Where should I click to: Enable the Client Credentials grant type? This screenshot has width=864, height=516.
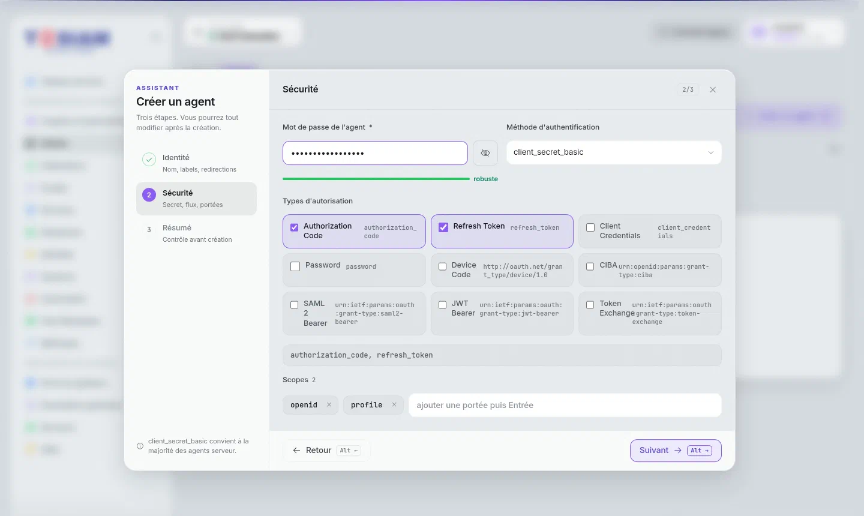click(590, 227)
